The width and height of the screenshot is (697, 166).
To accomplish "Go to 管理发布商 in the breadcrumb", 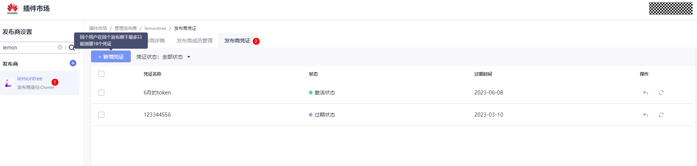I will [x=125, y=28].
